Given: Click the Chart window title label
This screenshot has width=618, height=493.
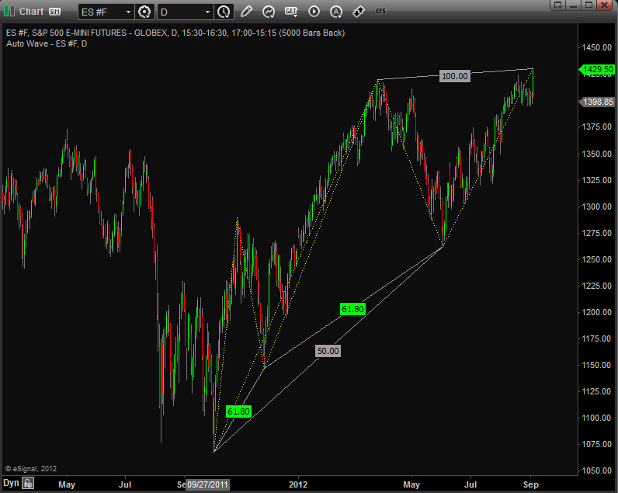Looking at the screenshot, I should click(31, 12).
